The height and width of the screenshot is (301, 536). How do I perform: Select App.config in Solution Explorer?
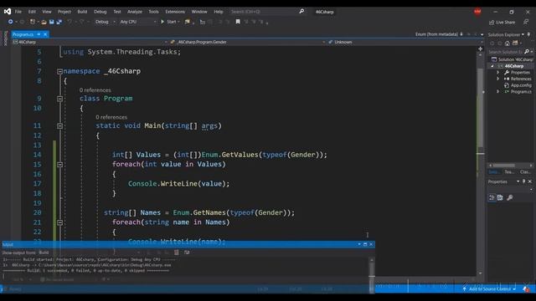click(518, 85)
